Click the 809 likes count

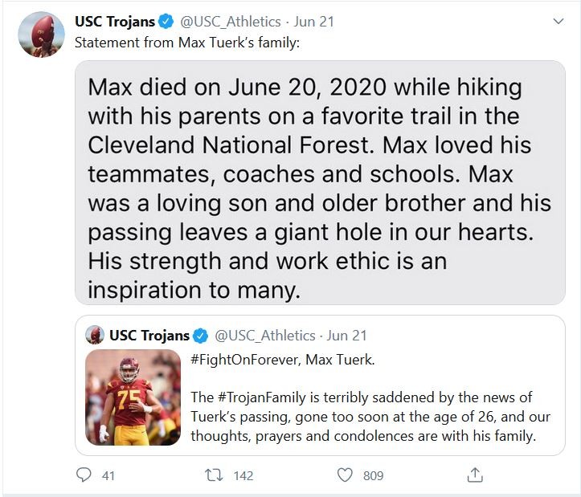click(x=373, y=475)
